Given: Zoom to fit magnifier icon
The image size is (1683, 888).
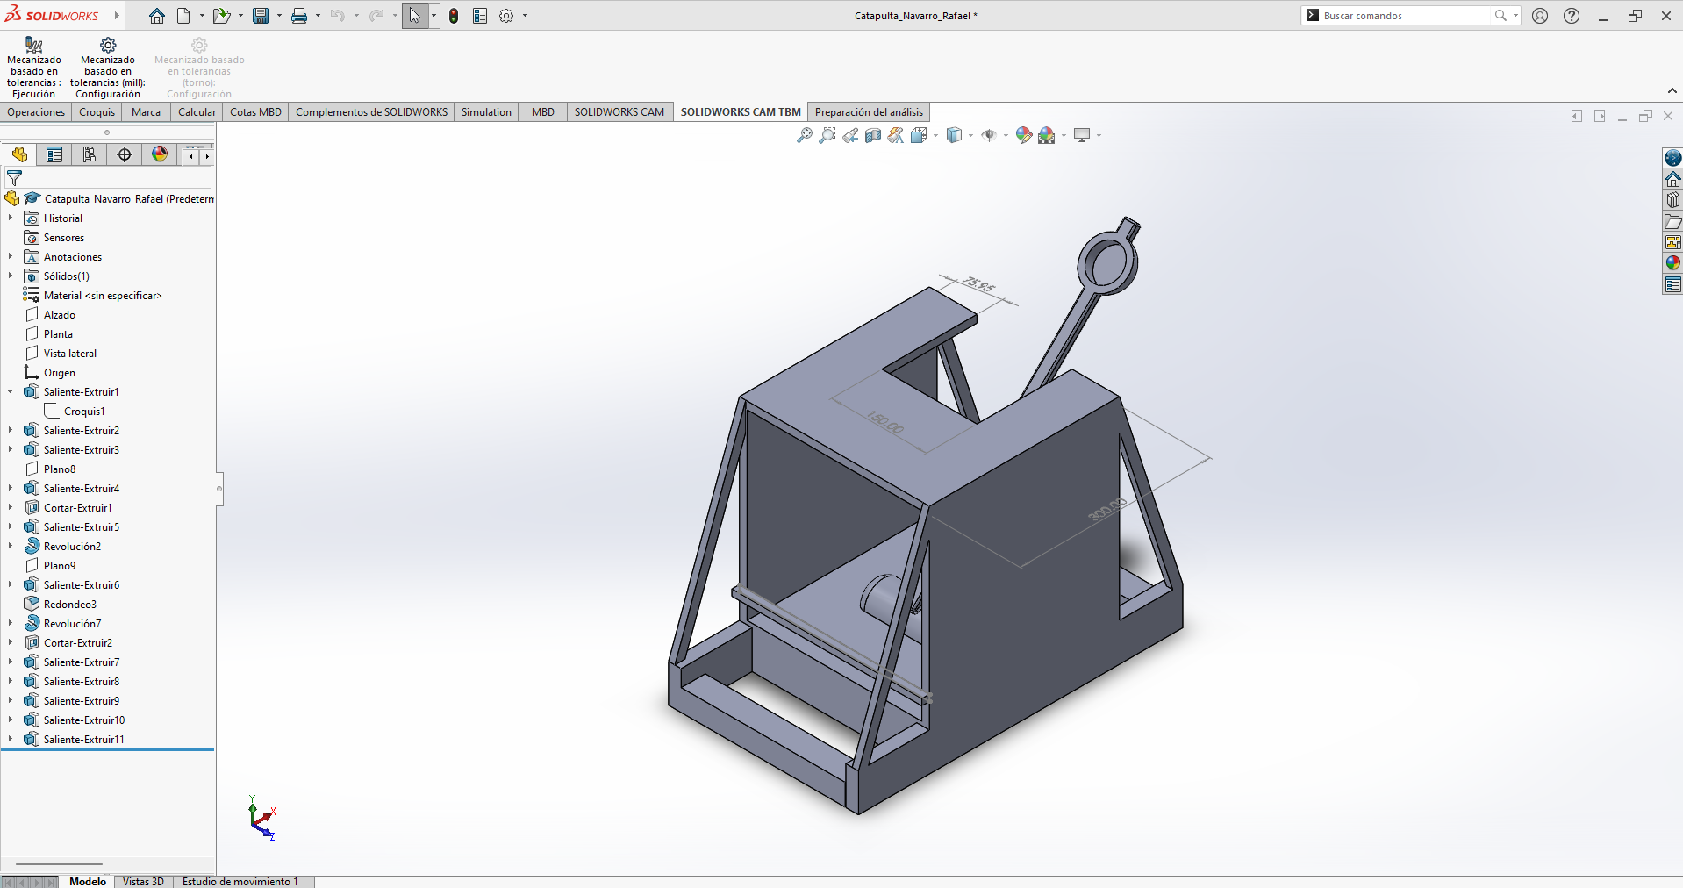Looking at the screenshot, I should tap(804, 135).
